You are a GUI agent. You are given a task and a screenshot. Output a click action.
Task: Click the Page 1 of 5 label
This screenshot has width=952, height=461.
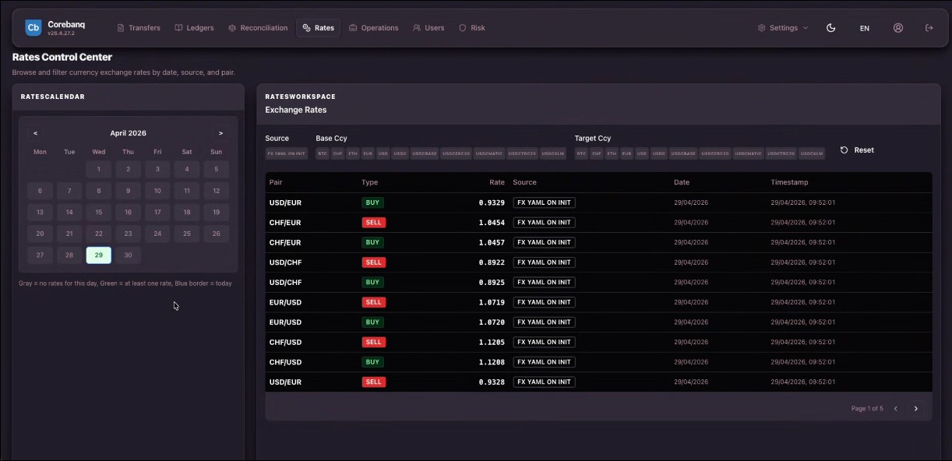(x=867, y=408)
